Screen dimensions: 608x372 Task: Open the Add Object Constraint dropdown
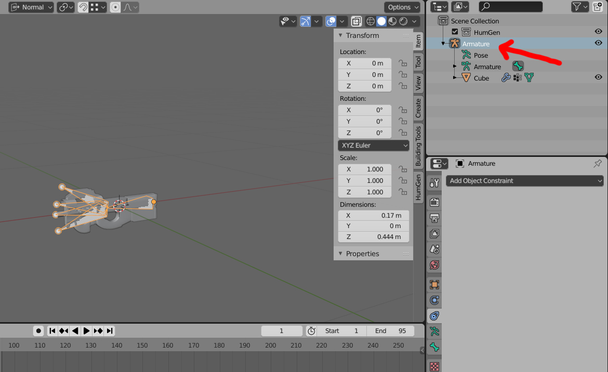[x=524, y=181]
